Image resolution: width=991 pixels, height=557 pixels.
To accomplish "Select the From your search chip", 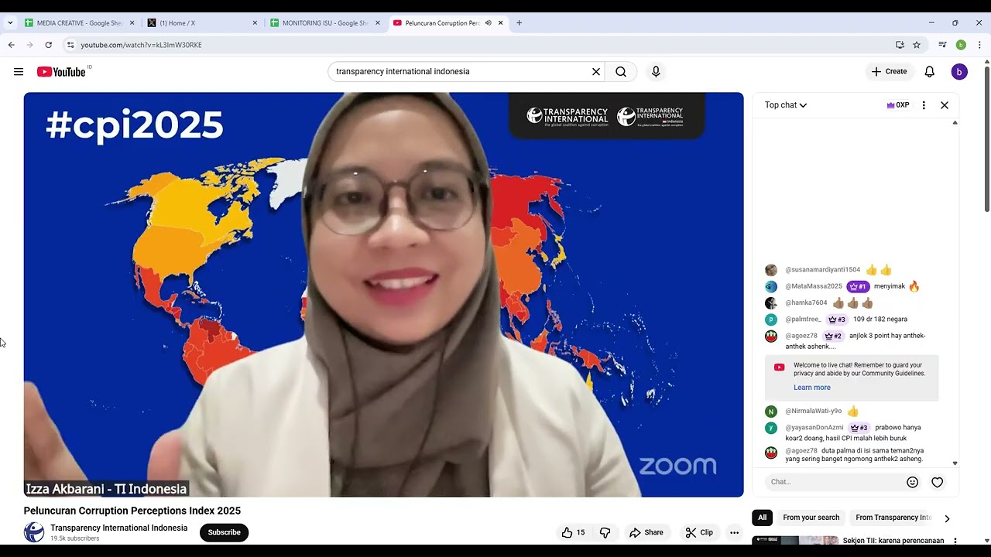I will pos(811,518).
